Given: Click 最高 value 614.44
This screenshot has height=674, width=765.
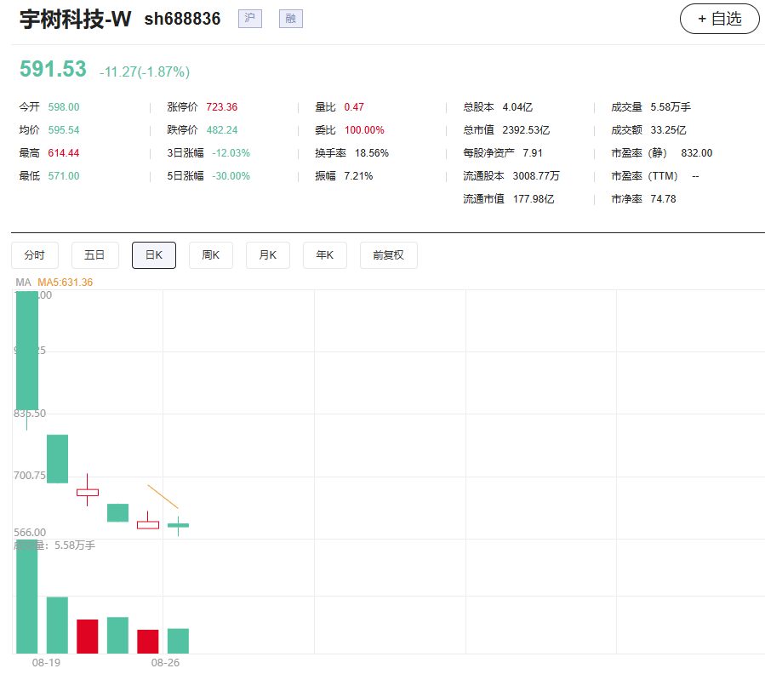Looking at the screenshot, I should click(x=64, y=153).
